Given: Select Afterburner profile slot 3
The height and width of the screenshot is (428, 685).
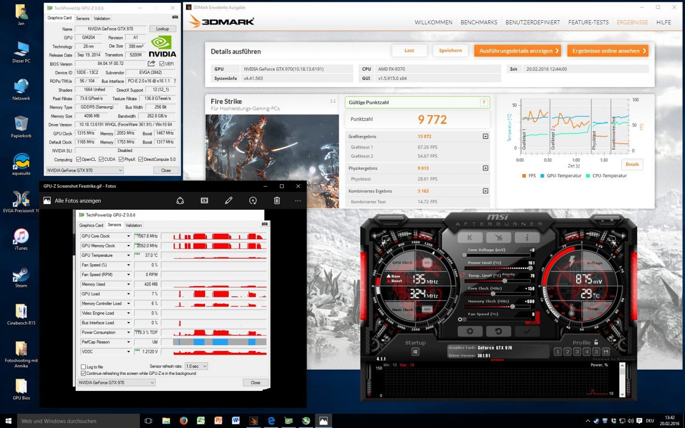Looking at the screenshot, I should [577, 351].
